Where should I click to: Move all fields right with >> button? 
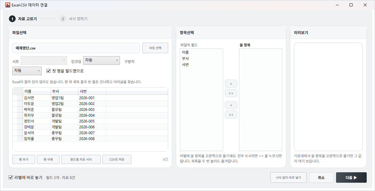[231, 93]
